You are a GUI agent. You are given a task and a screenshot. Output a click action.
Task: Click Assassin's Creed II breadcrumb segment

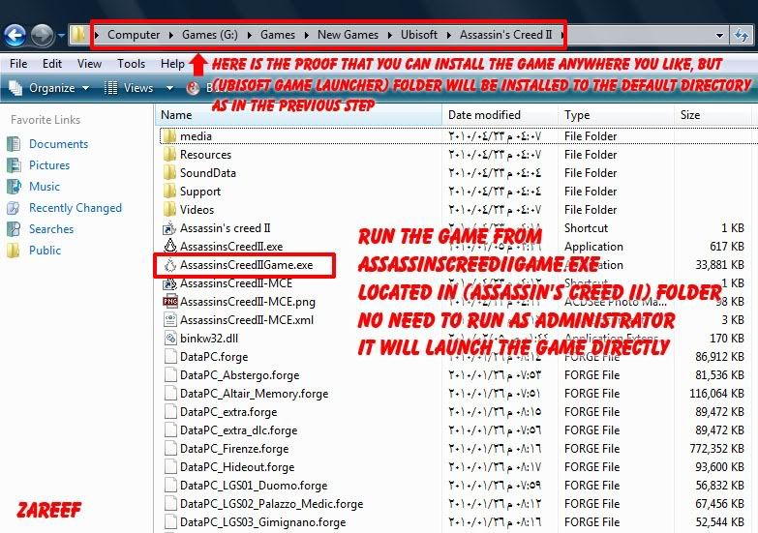coord(505,35)
